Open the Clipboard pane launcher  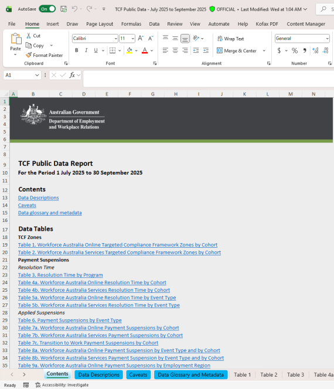coord(66,63)
